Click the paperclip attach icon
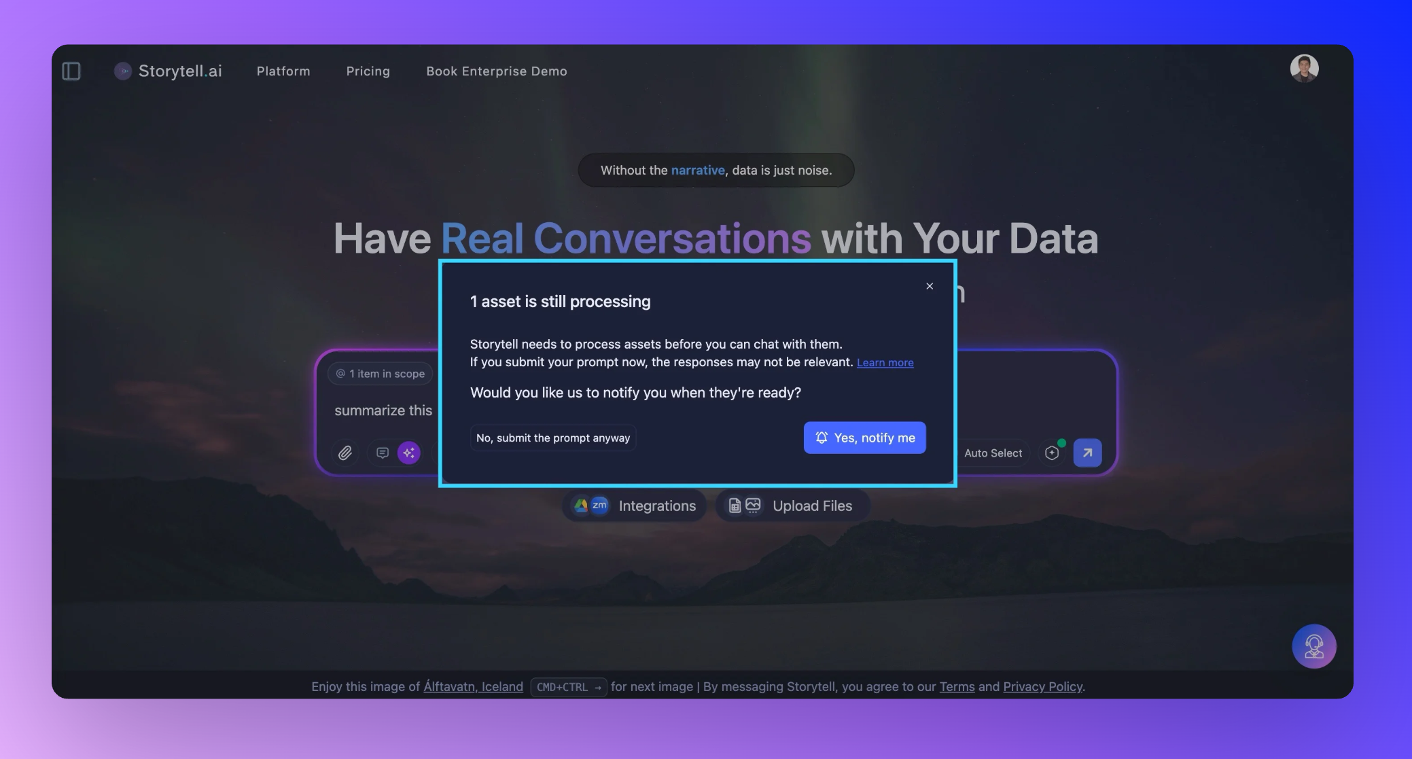1412x759 pixels. tap(345, 453)
